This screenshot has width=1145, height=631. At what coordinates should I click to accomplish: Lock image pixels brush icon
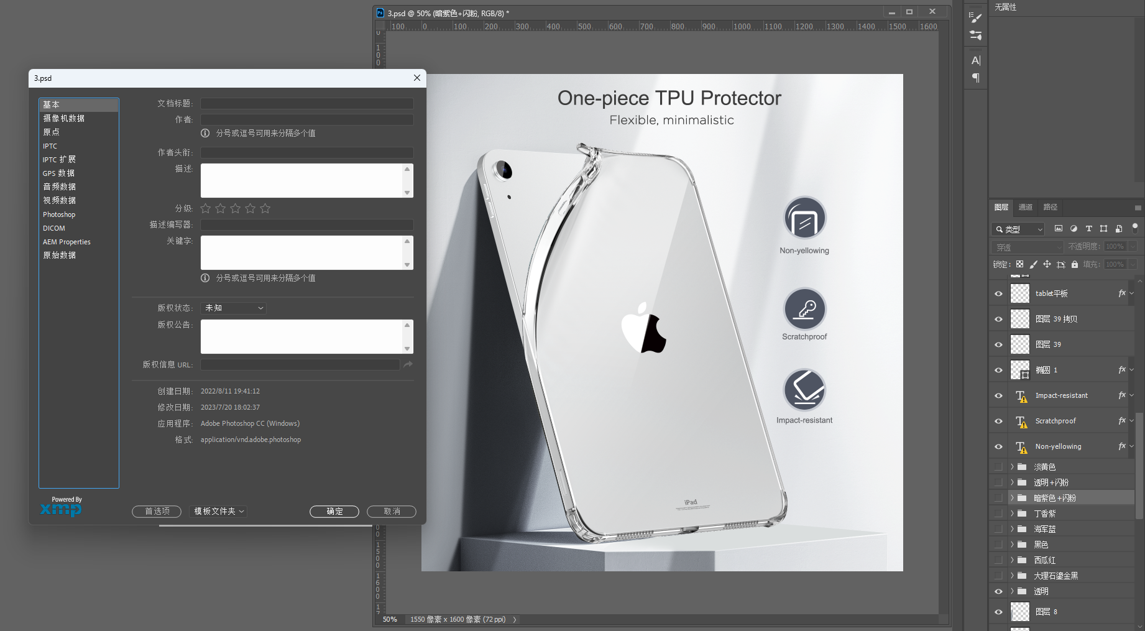pyautogui.click(x=1033, y=264)
